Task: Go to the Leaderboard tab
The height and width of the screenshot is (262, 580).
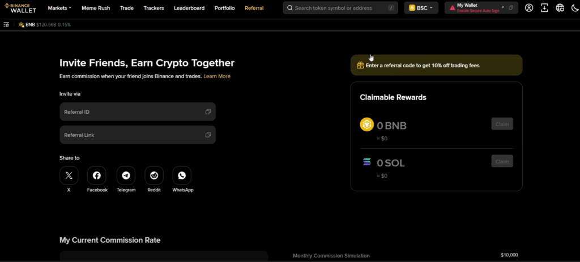Action: [189, 8]
